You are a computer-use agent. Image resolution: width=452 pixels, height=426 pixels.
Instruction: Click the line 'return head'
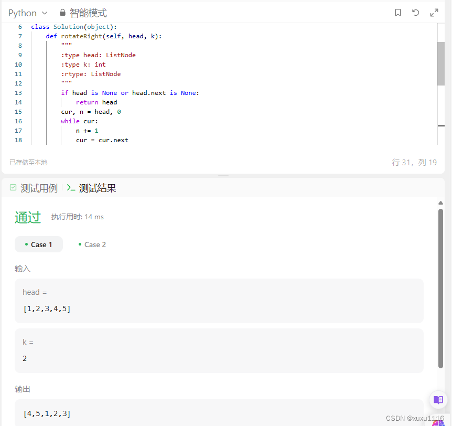point(96,102)
